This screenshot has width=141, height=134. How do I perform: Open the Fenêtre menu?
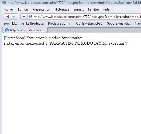point(93,9)
